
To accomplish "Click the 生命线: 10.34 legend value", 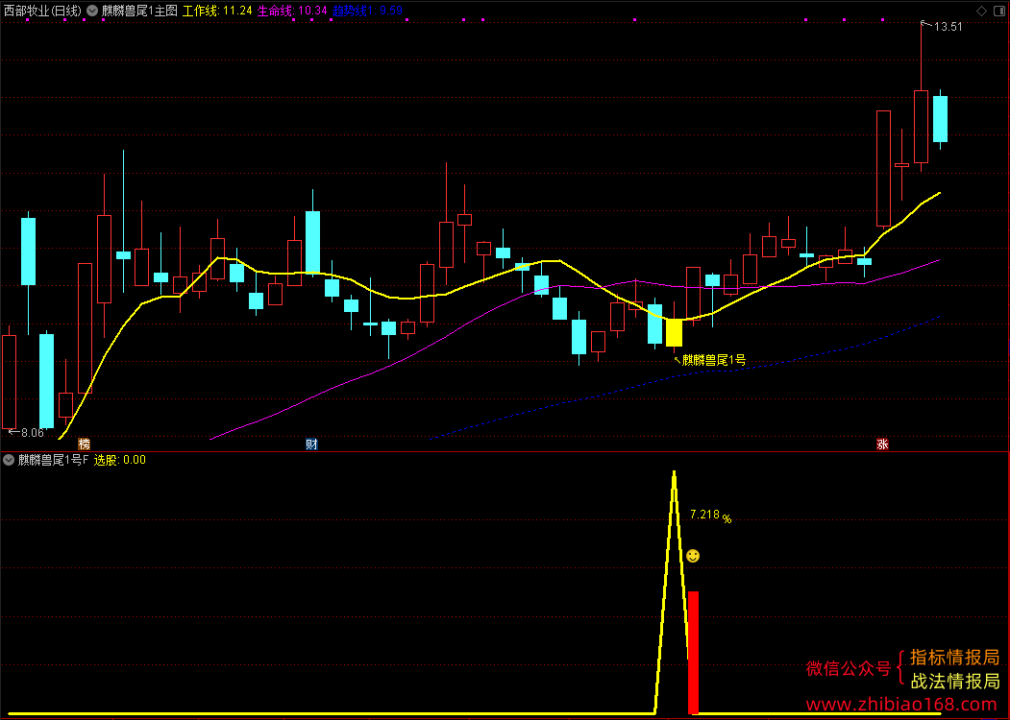I will [x=292, y=11].
